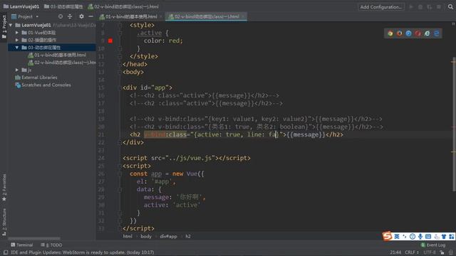Screen dimensions: 456x256
Task: Open the UTF-8 encoding selector
Action: coord(430,252)
